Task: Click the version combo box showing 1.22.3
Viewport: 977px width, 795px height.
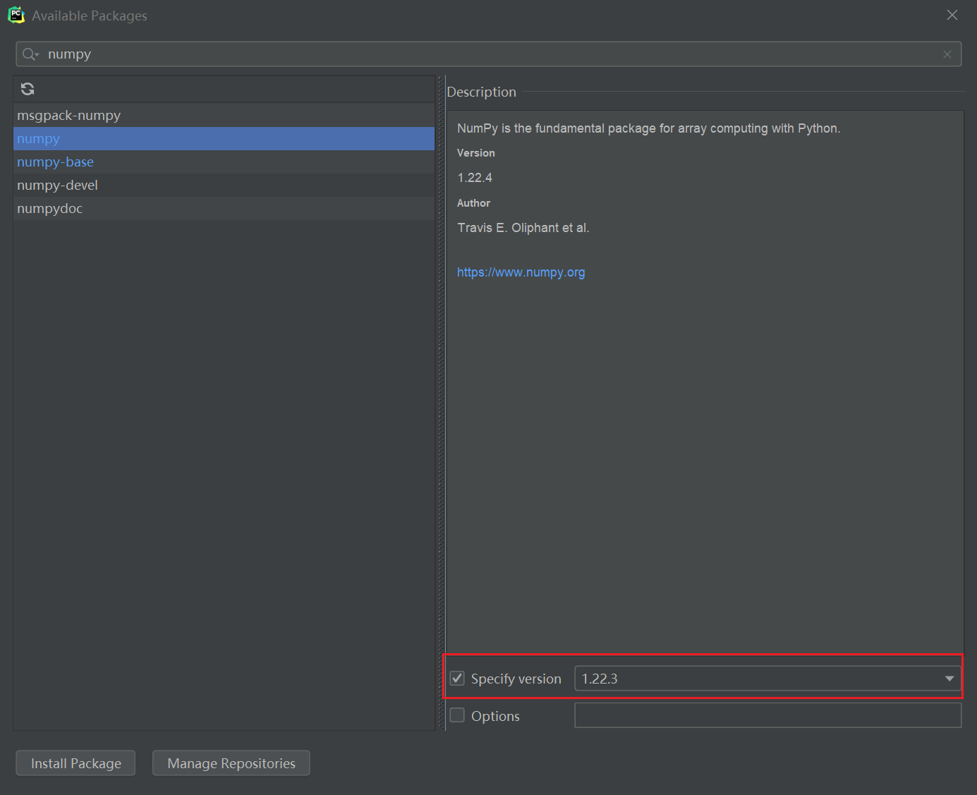Action: [767, 679]
